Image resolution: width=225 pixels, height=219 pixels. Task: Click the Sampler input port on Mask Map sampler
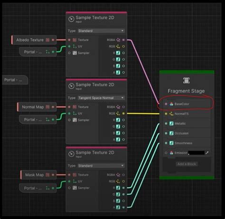[x=69, y=188]
